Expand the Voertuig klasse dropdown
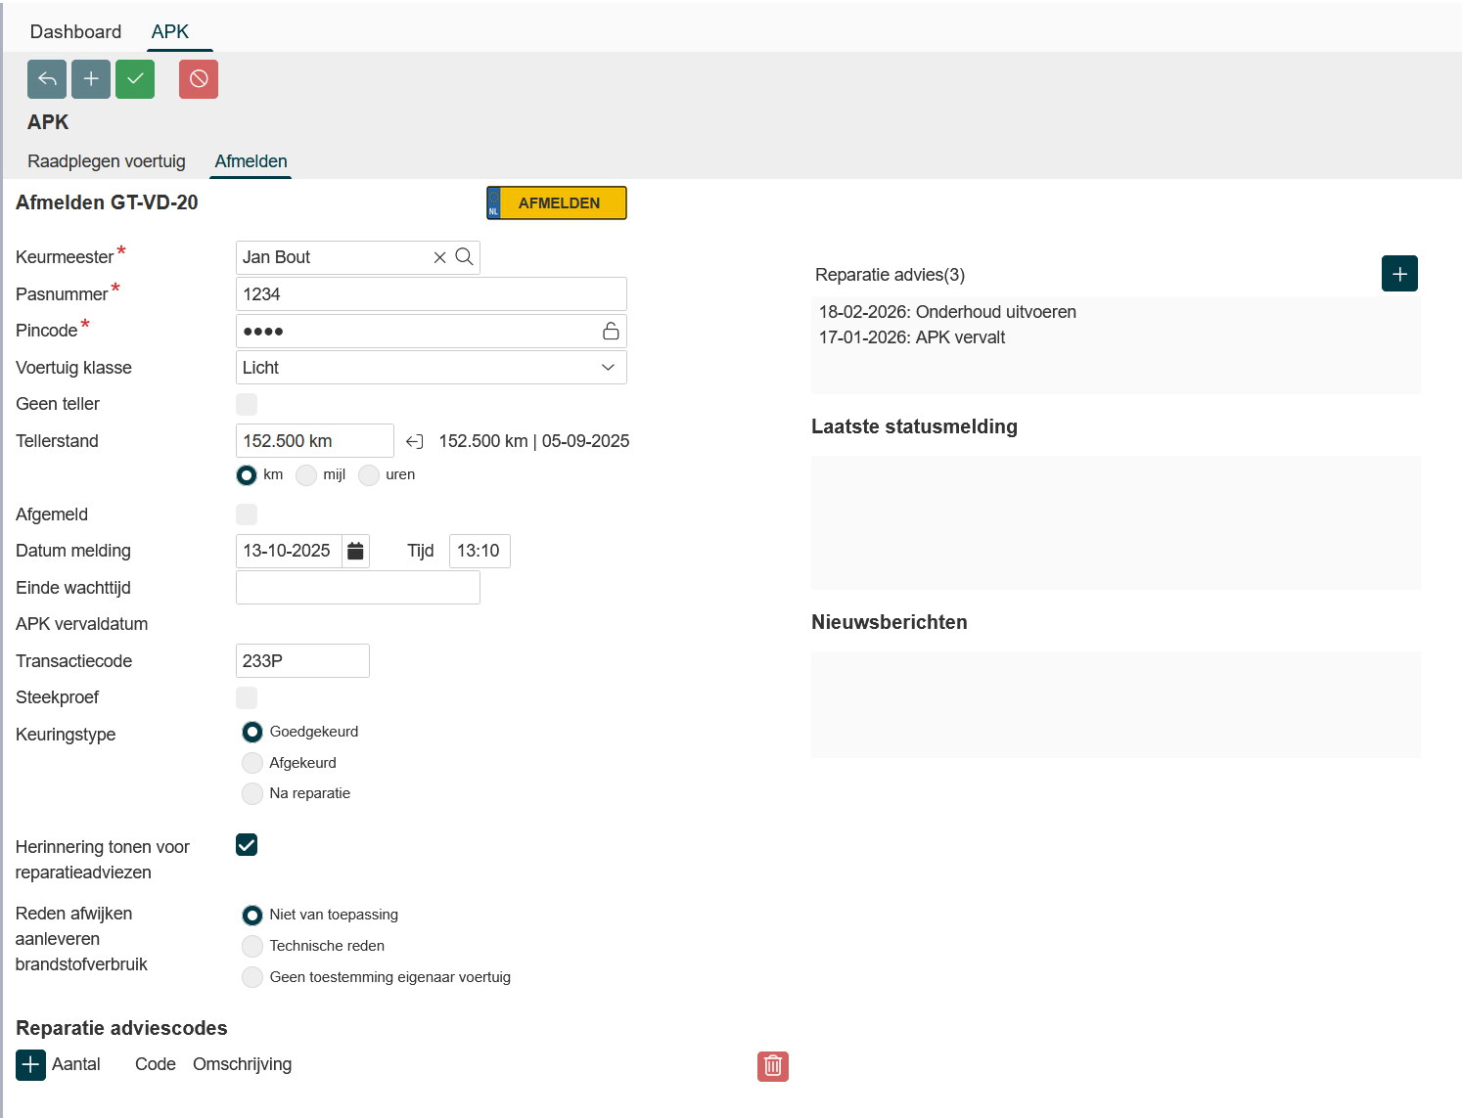 [607, 368]
